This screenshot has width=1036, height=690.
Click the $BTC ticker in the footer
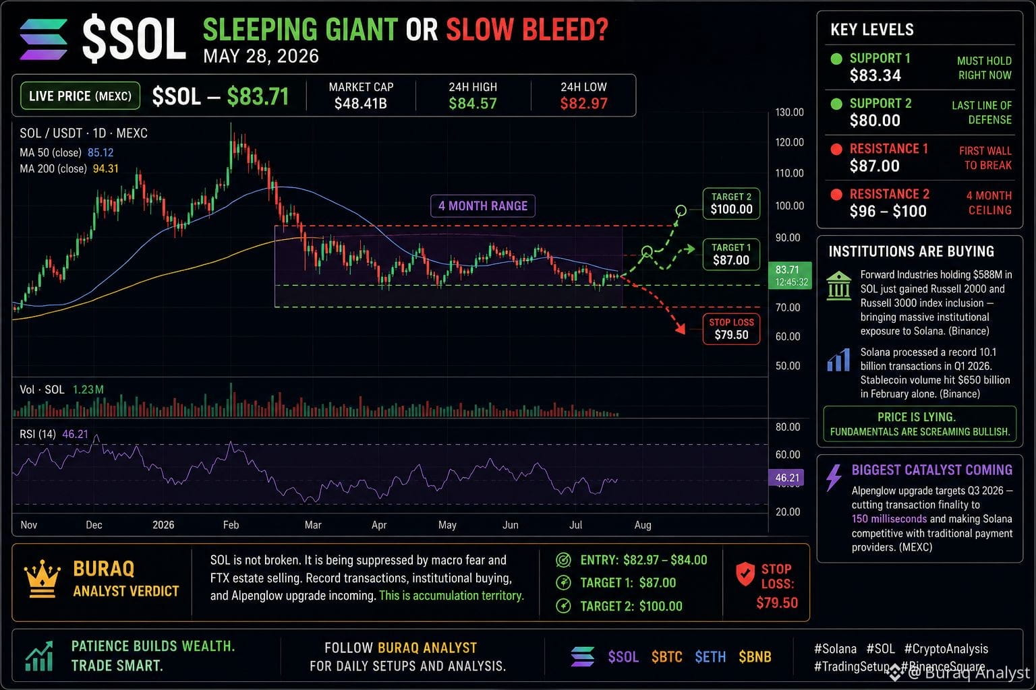tap(666, 657)
